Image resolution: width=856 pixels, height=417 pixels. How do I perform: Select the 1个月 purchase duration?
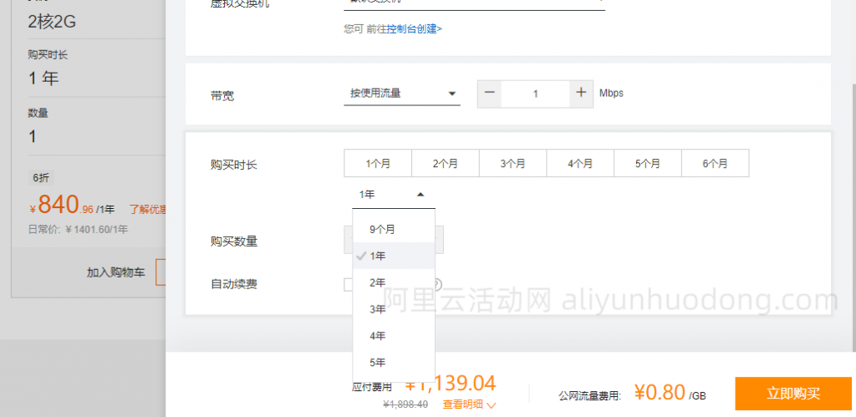tap(378, 164)
